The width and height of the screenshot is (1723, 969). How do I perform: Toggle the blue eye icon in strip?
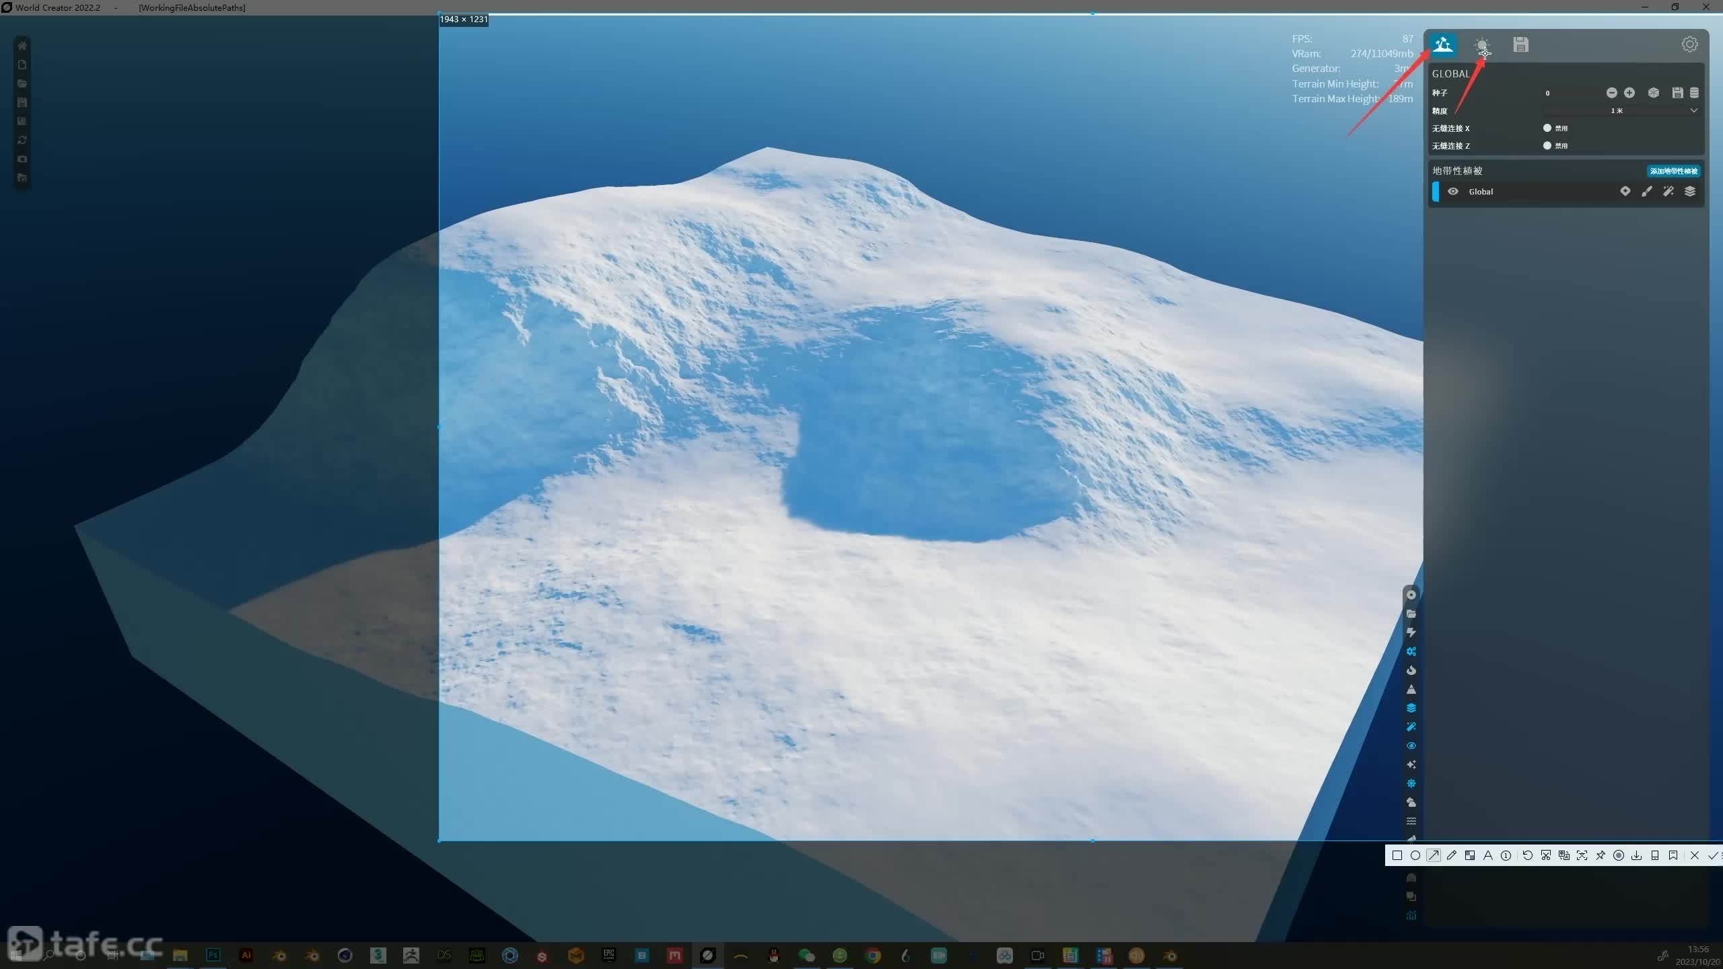click(x=1411, y=746)
